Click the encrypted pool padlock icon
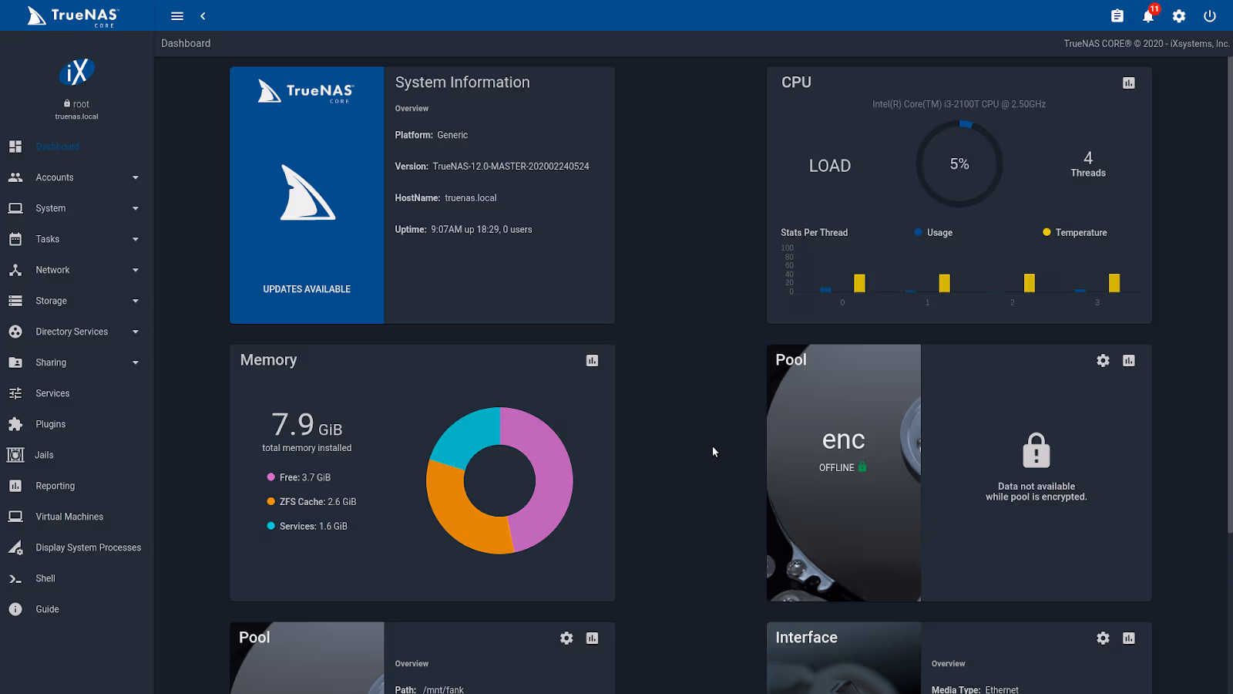1233x694 pixels. [1036, 450]
